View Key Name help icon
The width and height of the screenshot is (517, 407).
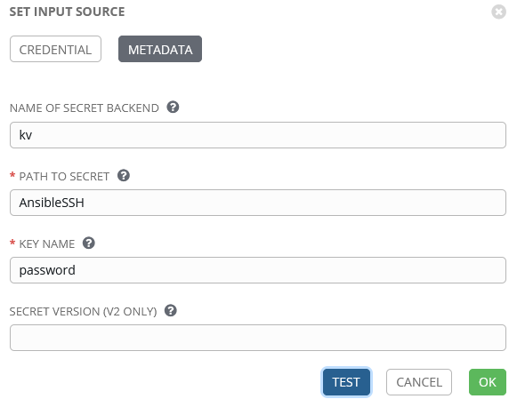[89, 243]
